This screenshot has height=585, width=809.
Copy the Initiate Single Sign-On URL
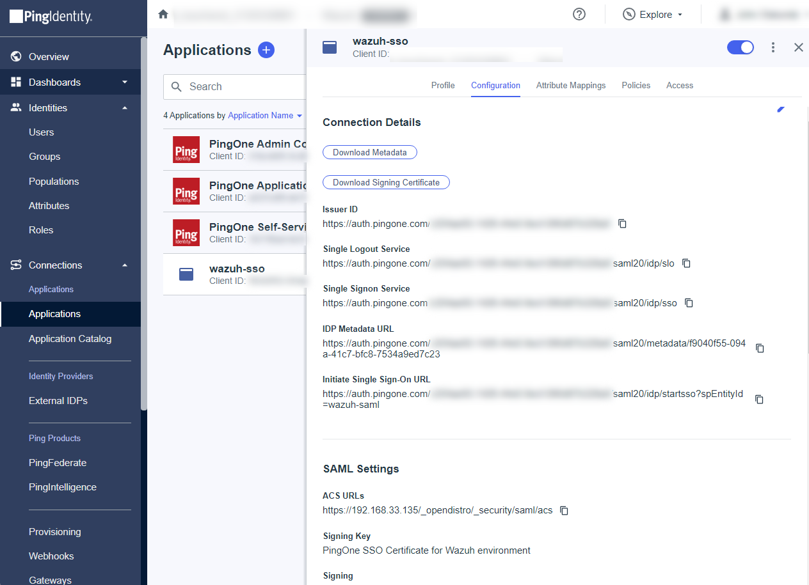click(x=759, y=399)
